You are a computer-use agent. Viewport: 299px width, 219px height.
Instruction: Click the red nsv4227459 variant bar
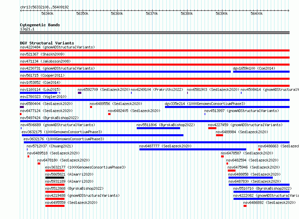(x=212, y=128)
